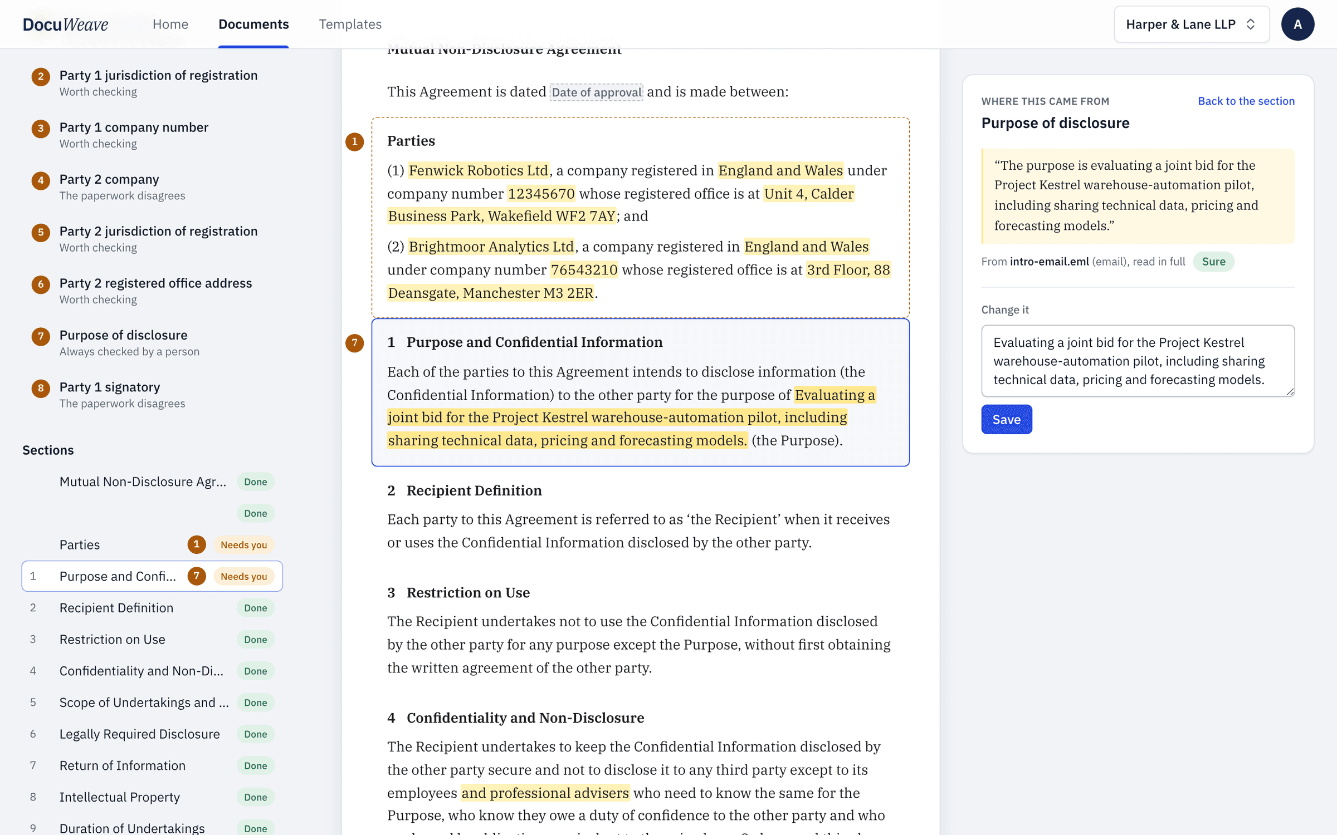The height and width of the screenshot is (835, 1337).
Task: Click the 4 Confidentiality and Non-Disclosure heading in the document
Action: 515,718
